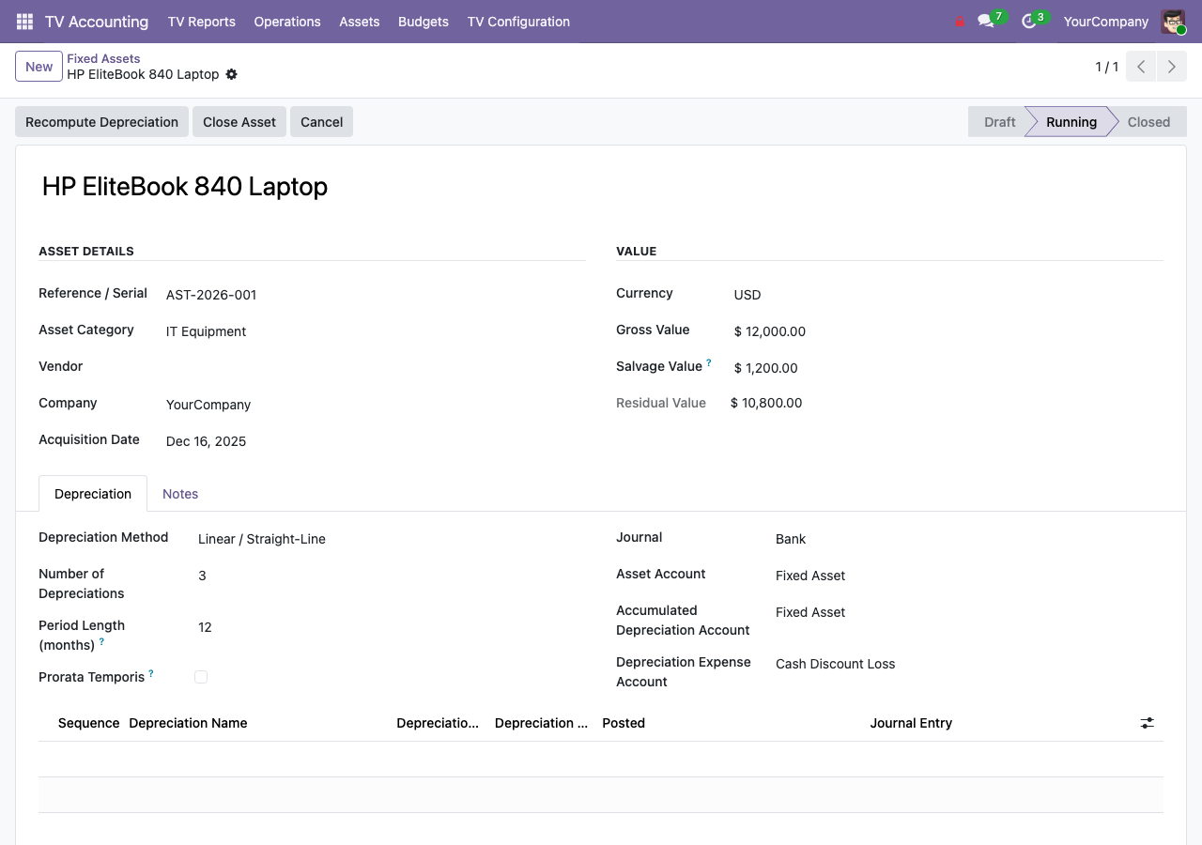Open the TV Configuration menu
This screenshot has height=845, width=1202.
[x=518, y=22]
